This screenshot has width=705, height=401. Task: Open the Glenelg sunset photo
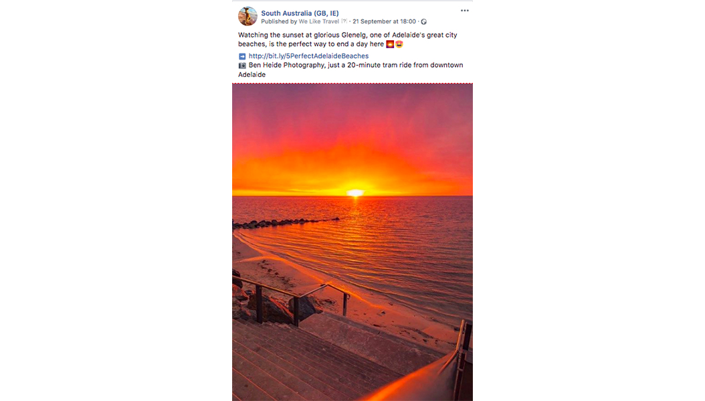click(x=352, y=242)
